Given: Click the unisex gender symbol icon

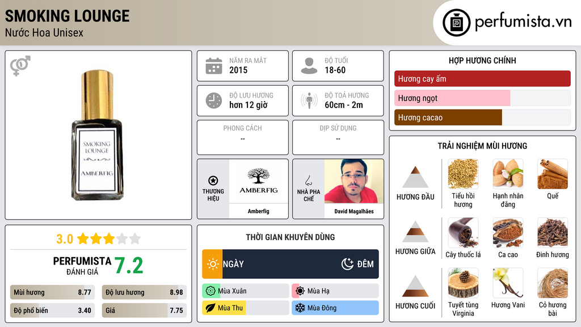Looking at the screenshot, I should click(20, 65).
